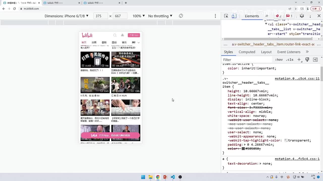Select the 番剧 channel tab

(104, 42)
